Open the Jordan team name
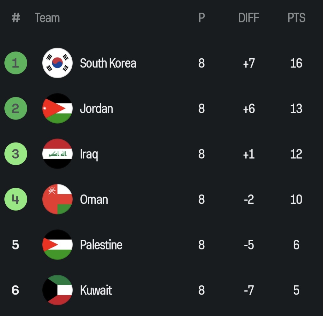The image size is (323, 316). [96, 108]
